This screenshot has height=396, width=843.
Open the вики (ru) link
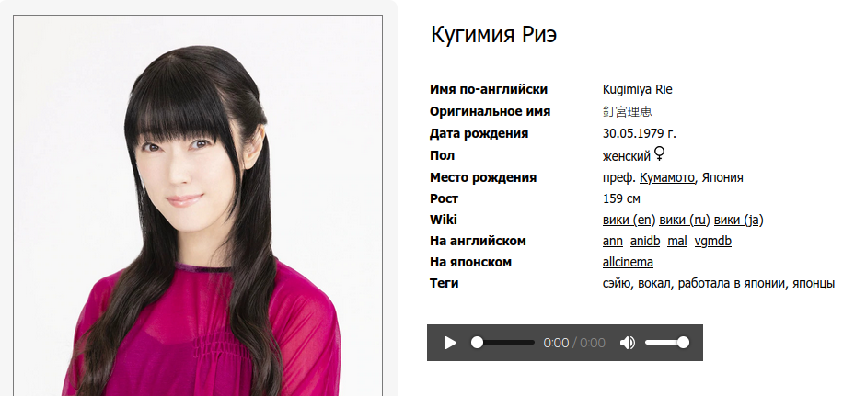click(685, 220)
